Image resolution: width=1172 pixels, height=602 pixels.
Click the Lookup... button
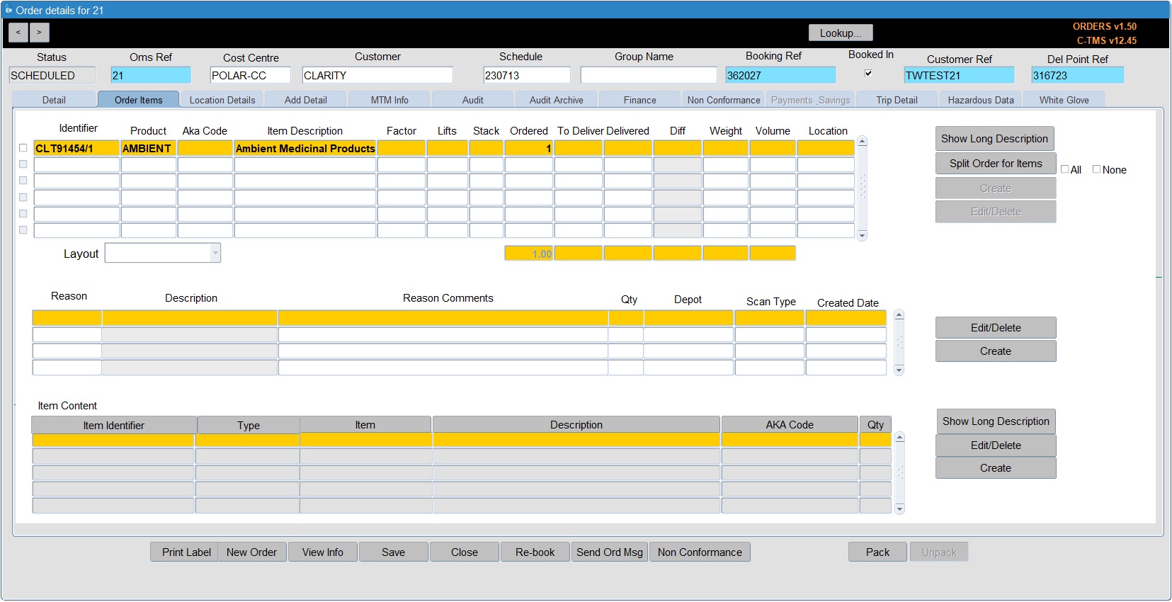841,33
